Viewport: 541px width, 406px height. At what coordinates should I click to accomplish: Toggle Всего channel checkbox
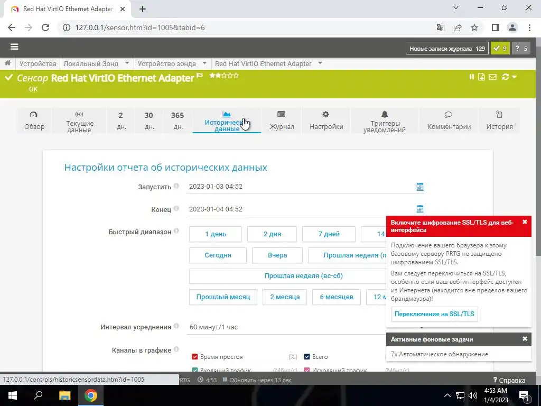coord(307,357)
